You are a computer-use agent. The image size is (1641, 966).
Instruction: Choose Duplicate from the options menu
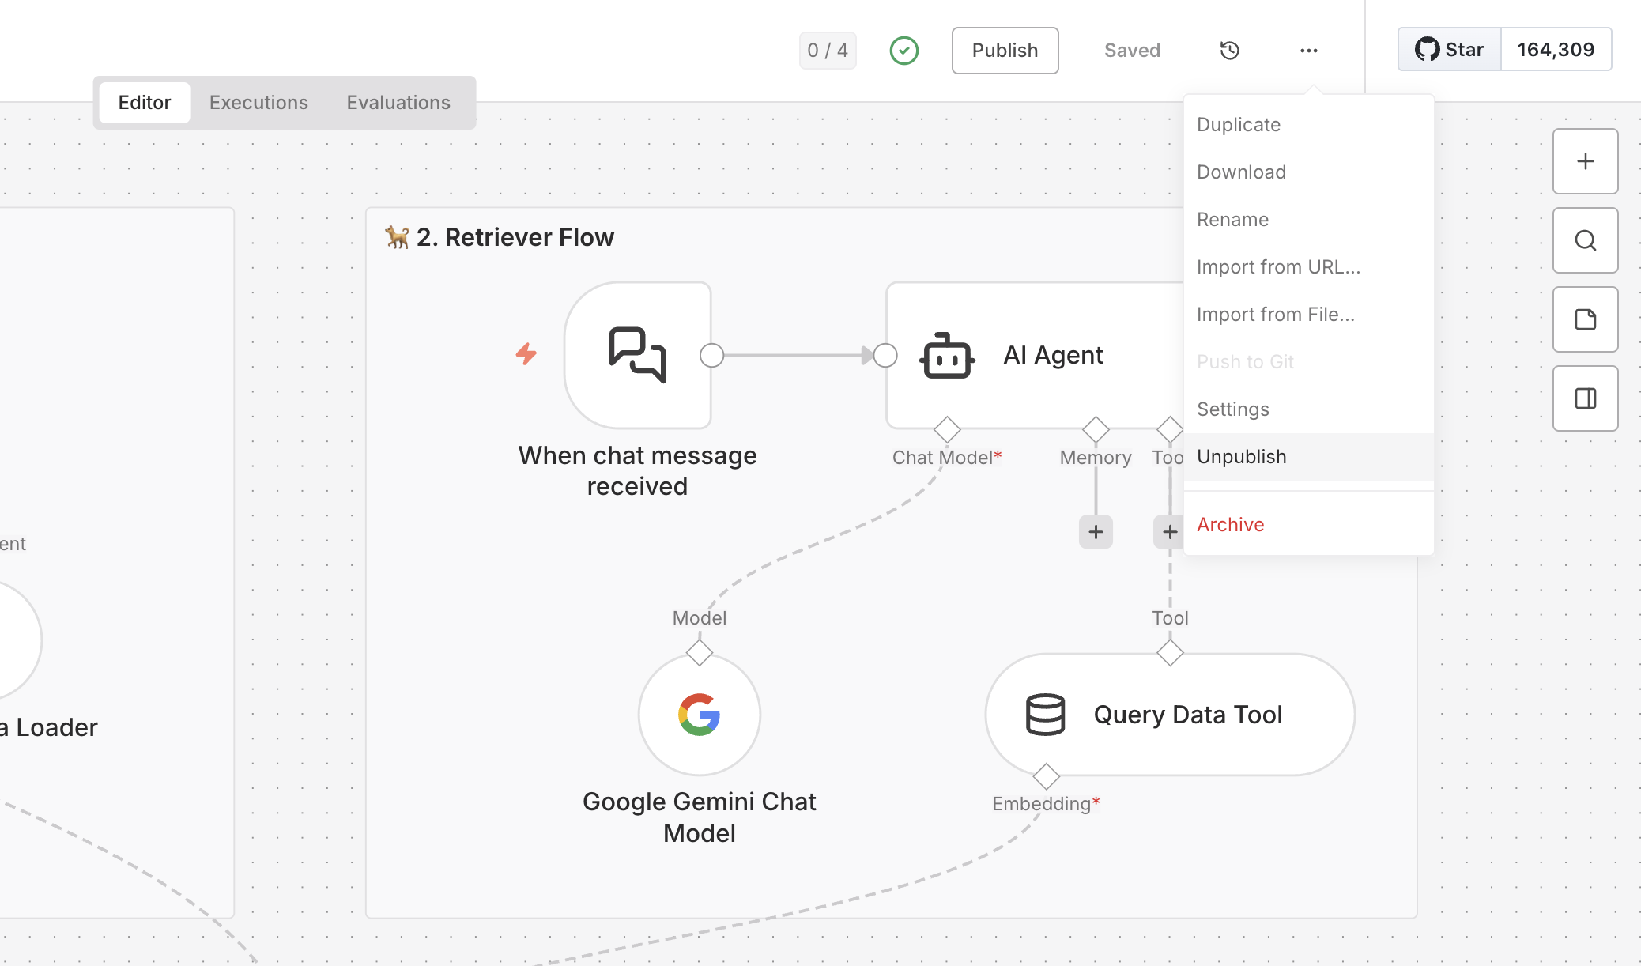[1238, 124]
